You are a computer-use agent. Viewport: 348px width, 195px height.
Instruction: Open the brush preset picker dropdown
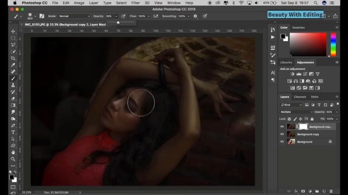(35, 16)
